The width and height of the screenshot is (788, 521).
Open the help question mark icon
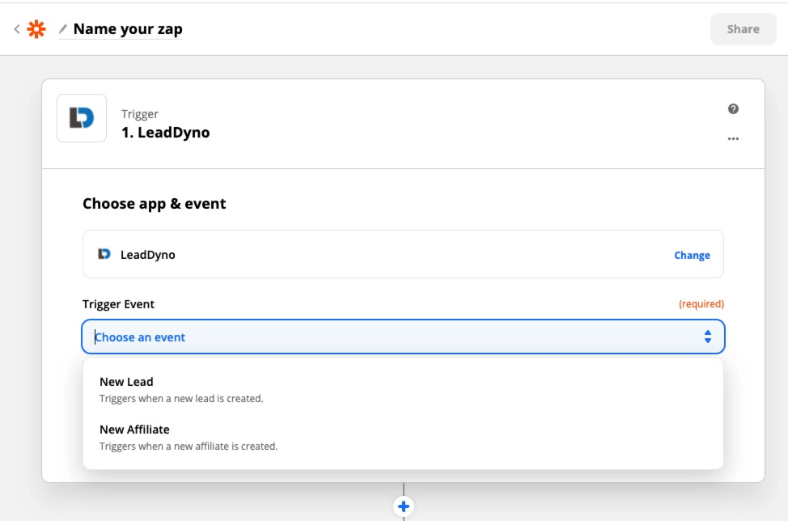pos(733,109)
